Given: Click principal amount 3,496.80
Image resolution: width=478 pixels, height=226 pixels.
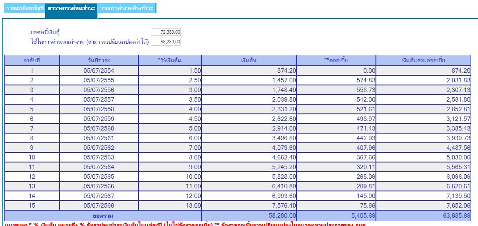Looking at the screenshot, I should (x=249, y=138).
